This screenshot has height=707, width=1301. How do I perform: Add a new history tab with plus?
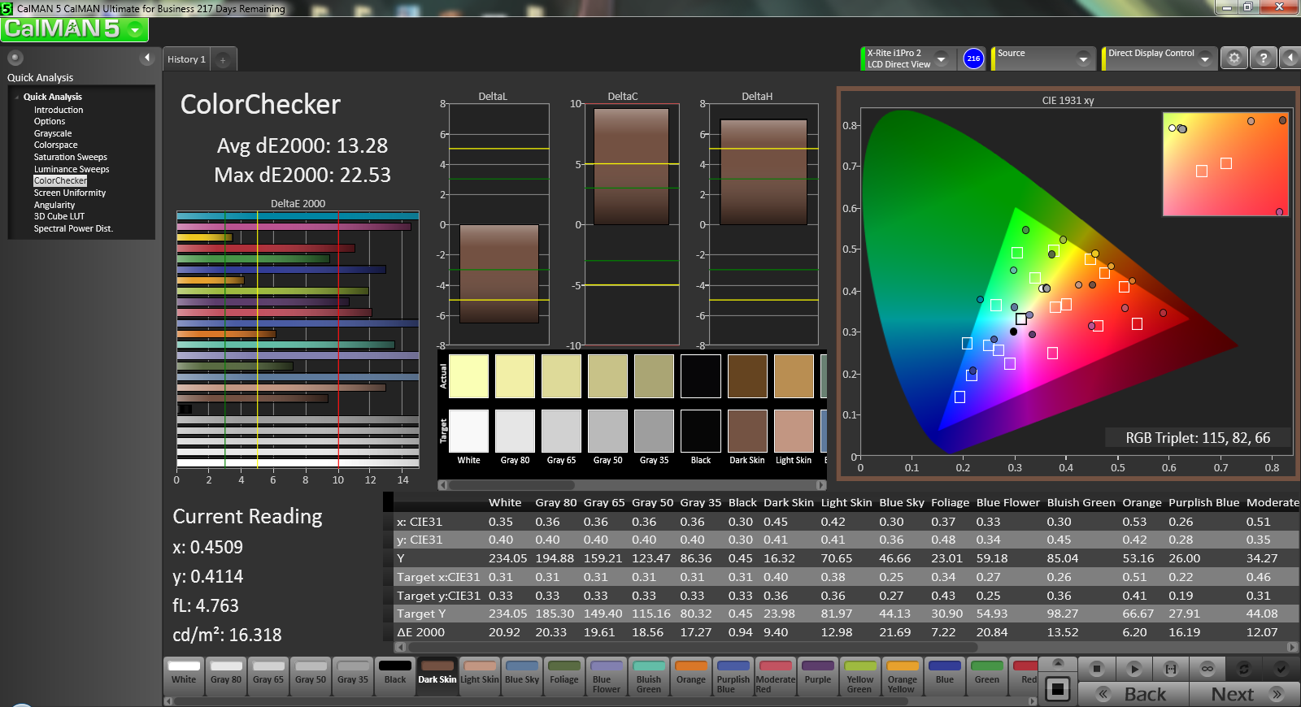(x=223, y=59)
